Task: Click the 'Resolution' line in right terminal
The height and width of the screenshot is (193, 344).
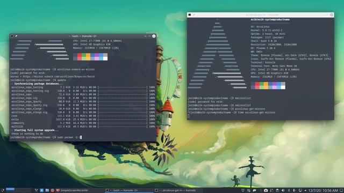Action: pyautogui.click(x=274, y=44)
